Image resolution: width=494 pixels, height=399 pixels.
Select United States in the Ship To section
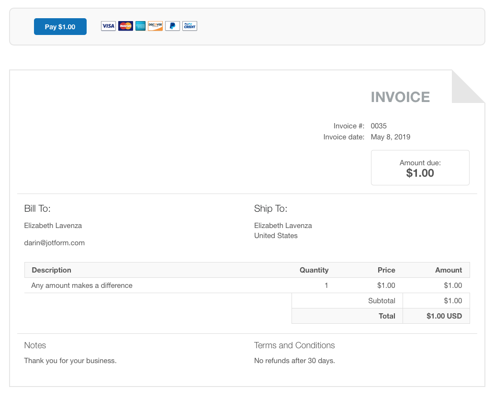(x=275, y=235)
